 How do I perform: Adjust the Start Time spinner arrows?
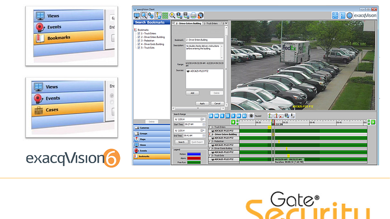click(x=204, y=124)
